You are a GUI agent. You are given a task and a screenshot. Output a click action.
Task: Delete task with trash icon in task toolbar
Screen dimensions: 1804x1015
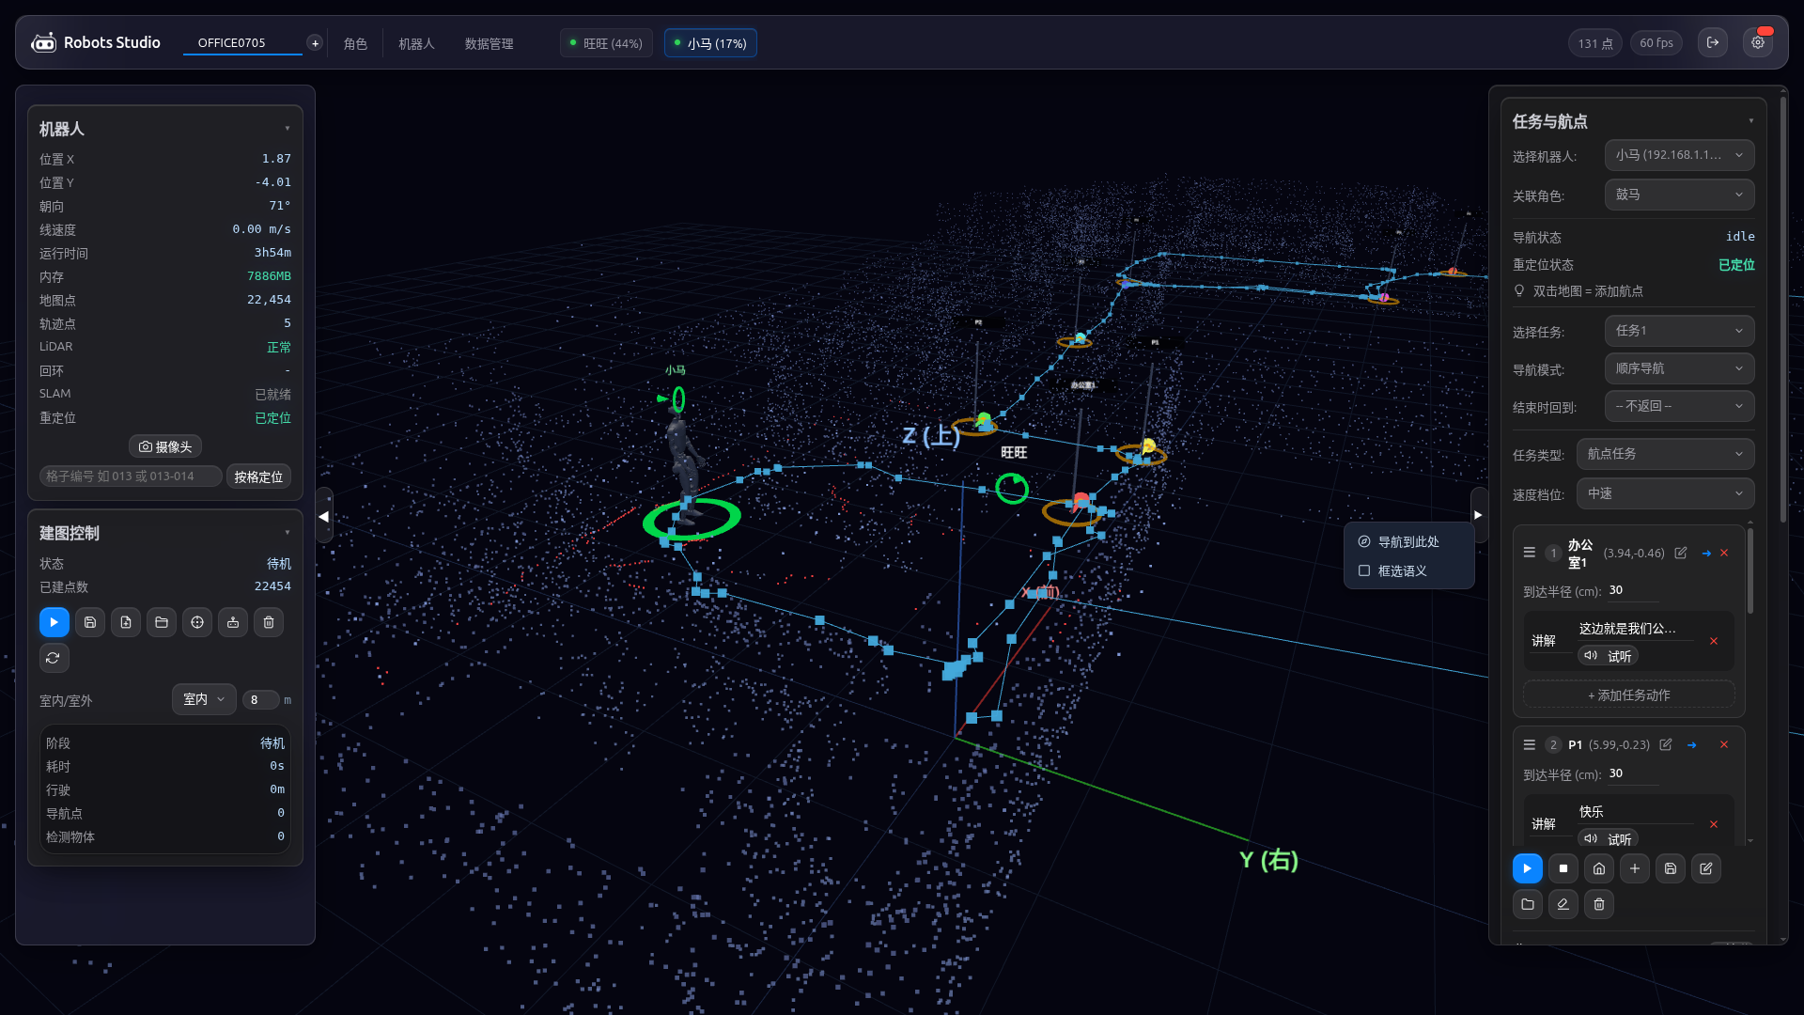click(x=1599, y=904)
